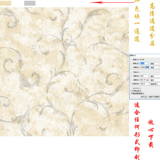Click the resolution field showing 304.8

click(144, 84)
